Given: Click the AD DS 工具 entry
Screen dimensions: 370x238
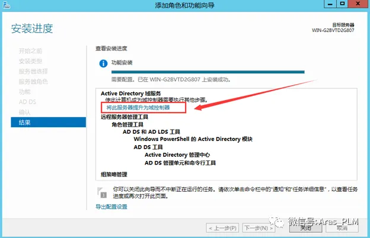Looking at the screenshot, I should (148, 147).
